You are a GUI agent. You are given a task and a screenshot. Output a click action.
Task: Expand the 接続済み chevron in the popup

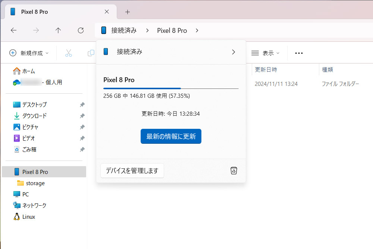234,52
